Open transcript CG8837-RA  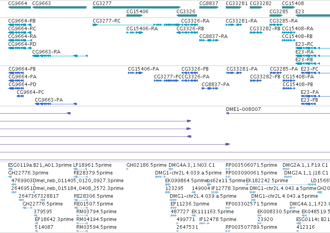tap(213, 36)
